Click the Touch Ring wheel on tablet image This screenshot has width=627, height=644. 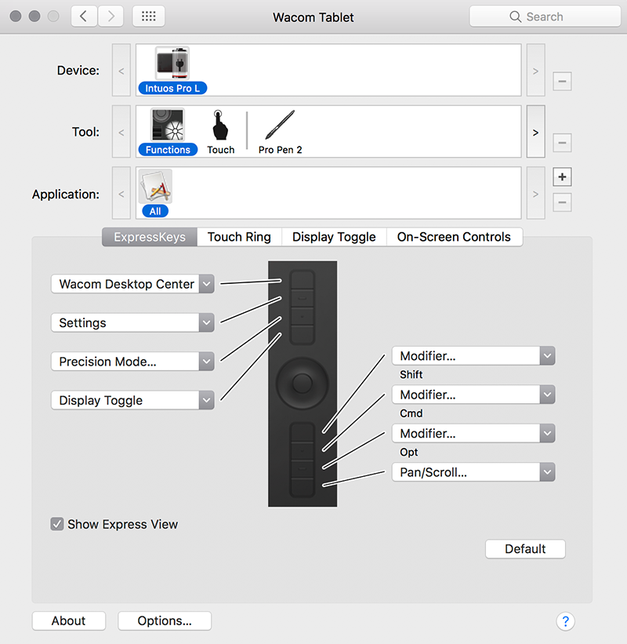pos(302,383)
